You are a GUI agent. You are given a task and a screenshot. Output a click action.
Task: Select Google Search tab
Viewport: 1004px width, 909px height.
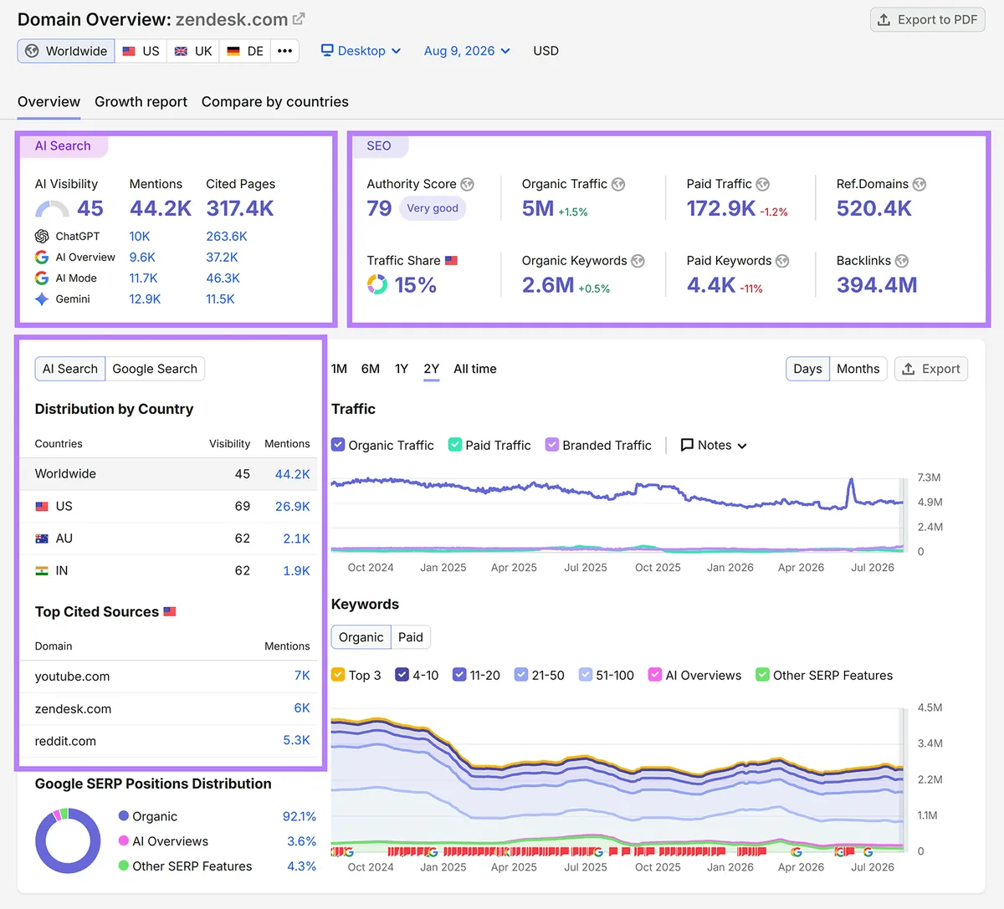pyautogui.click(x=155, y=369)
